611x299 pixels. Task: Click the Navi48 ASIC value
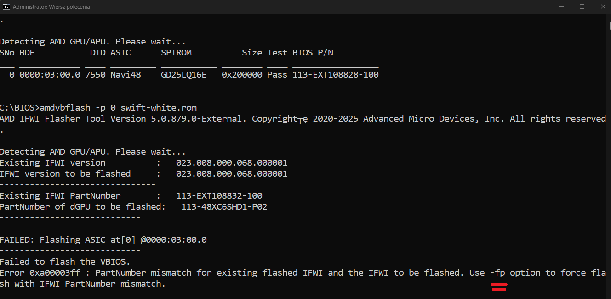pos(126,75)
